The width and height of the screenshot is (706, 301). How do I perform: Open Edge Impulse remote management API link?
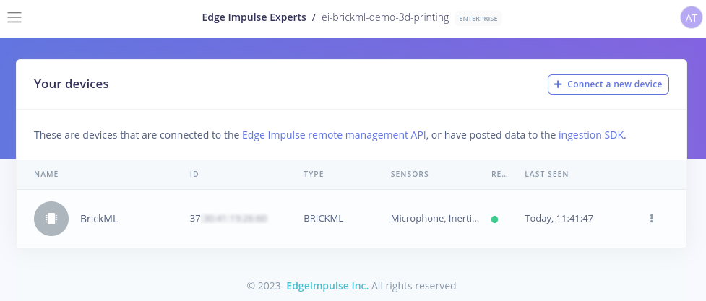pyautogui.click(x=334, y=135)
